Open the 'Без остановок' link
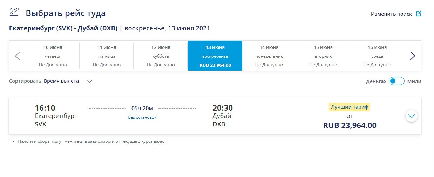Viewport: 434px width, 177px height. click(142, 117)
